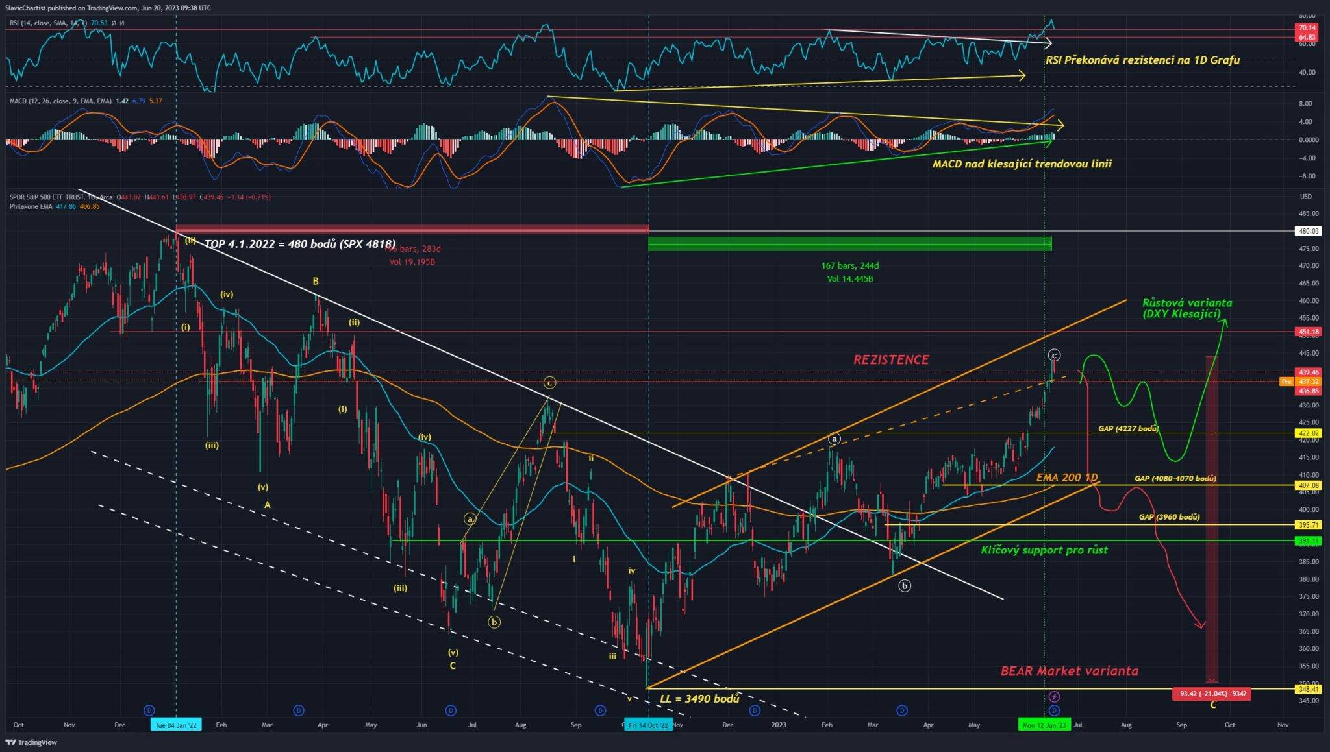Click the TradingView logo in the bottom corner
The height and width of the screenshot is (752, 1330).
coord(31,742)
